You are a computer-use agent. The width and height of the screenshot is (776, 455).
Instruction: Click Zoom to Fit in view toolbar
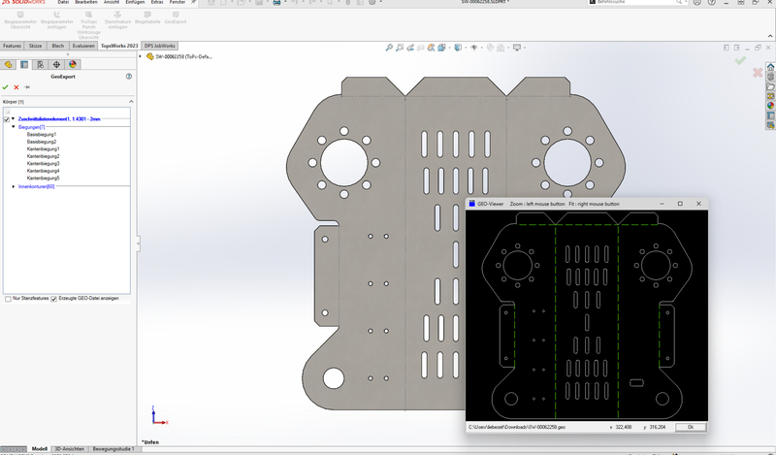tap(389, 48)
